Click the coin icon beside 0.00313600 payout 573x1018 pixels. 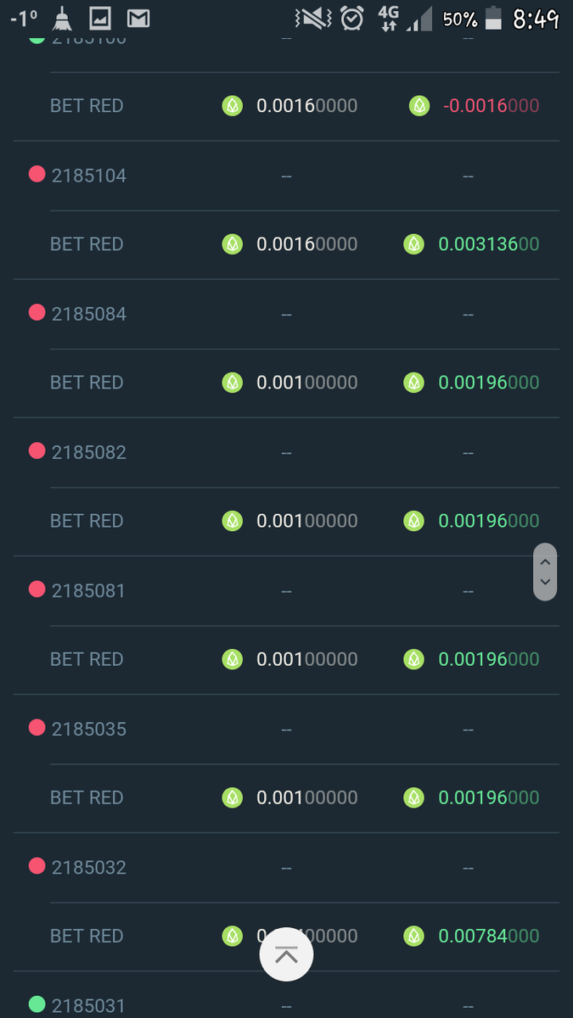tap(414, 244)
